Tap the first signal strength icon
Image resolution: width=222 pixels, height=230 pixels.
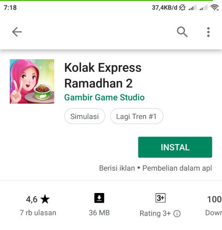(x=192, y=7)
